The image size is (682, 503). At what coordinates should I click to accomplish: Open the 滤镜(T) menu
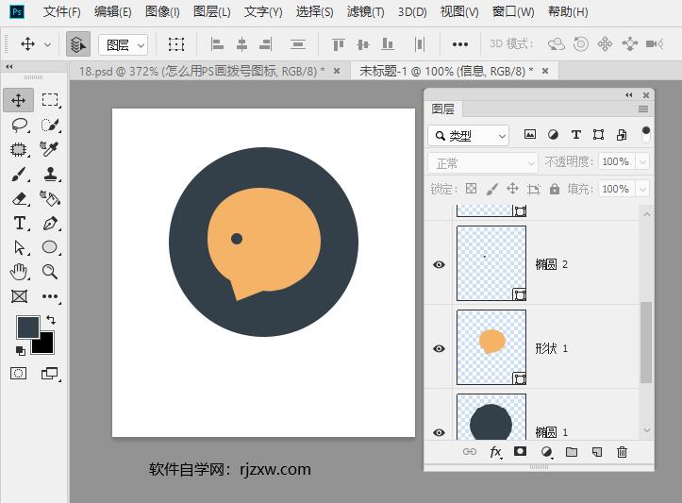point(365,12)
